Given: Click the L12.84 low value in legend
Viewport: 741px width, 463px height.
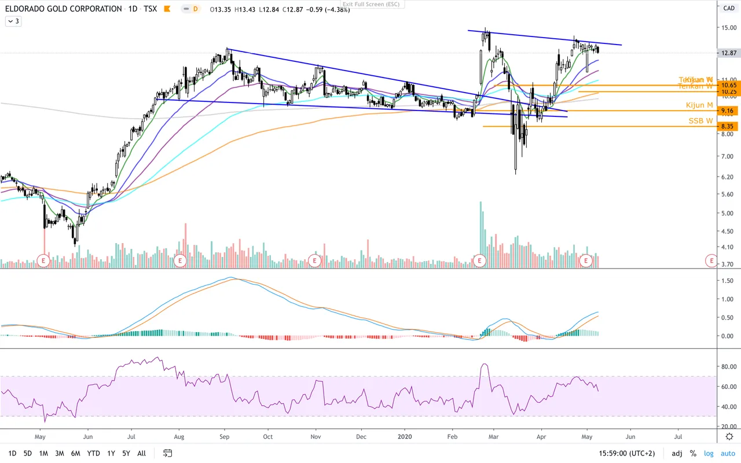Looking at the screenshot, I should 269,9.
